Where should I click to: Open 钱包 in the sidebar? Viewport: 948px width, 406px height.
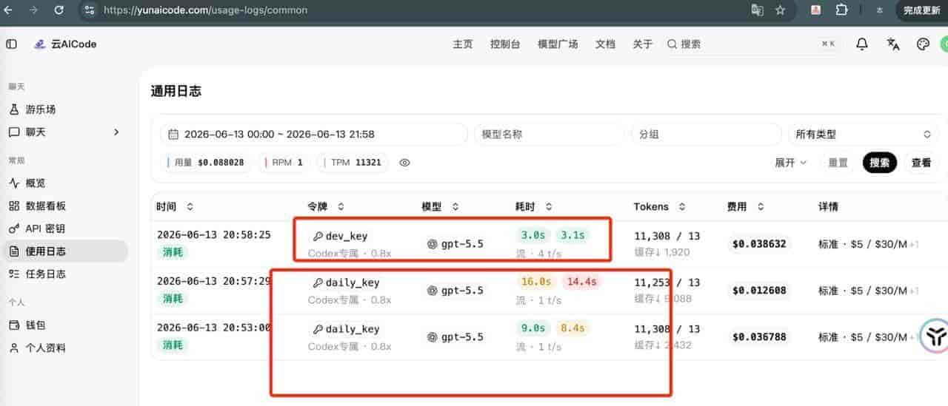click(65, 325)
